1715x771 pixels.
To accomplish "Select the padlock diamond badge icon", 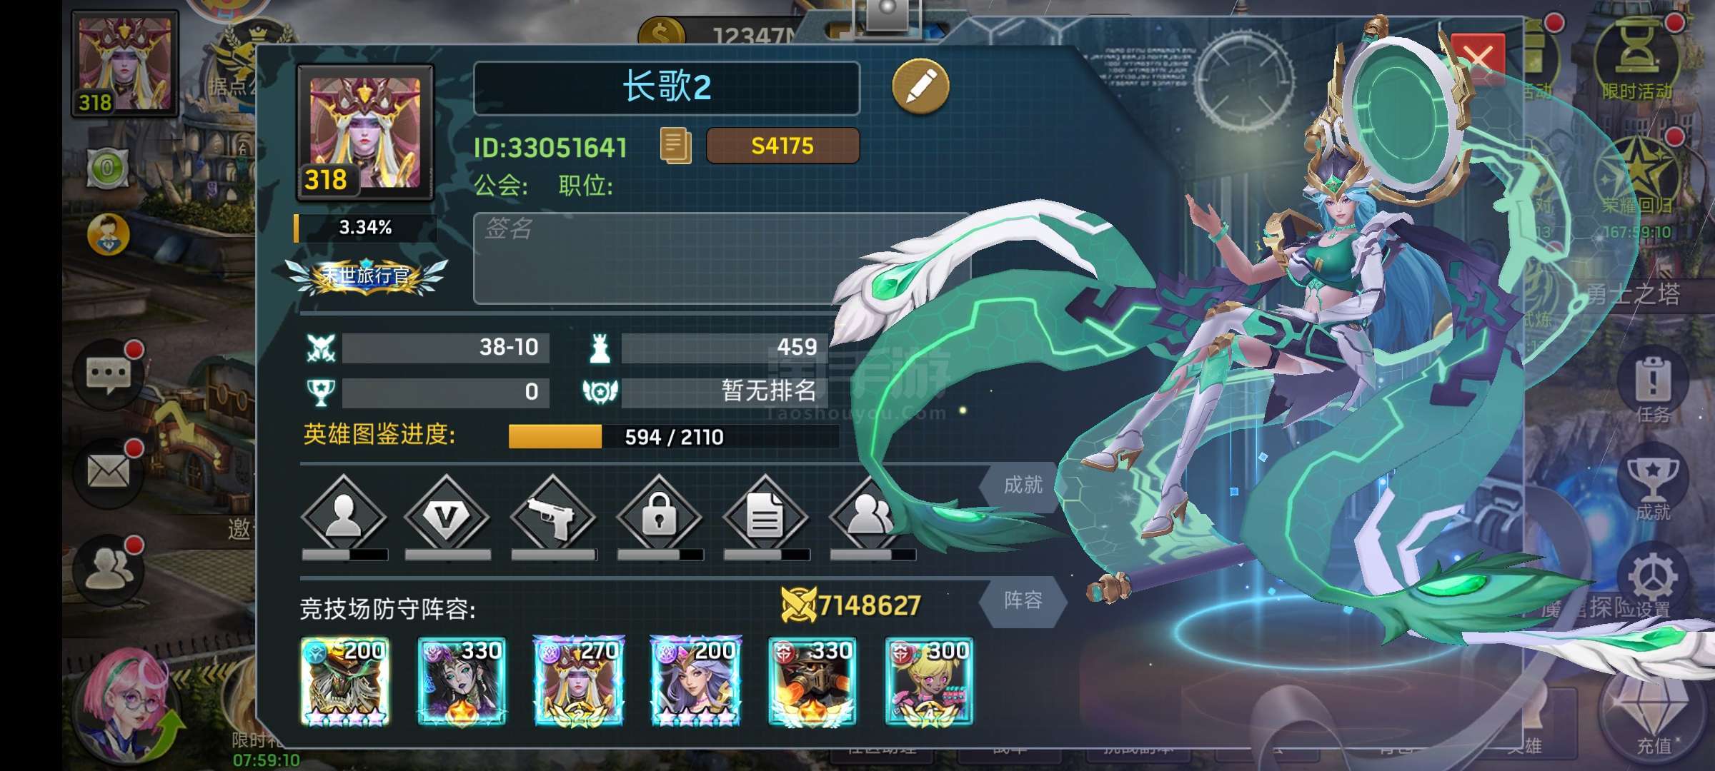I will point(659,517).
